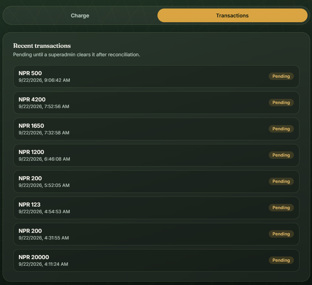Select the NPR 200 amount from 5:52:05 AM
312x285 pixels.
[x=30, y=178]
